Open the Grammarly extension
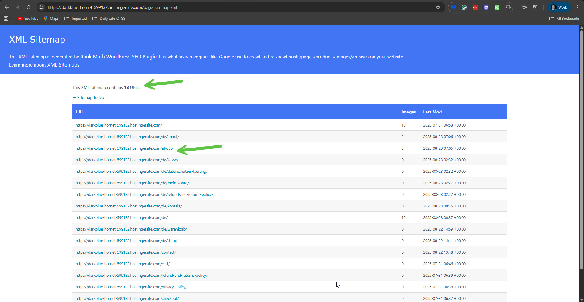 point(464,7)
